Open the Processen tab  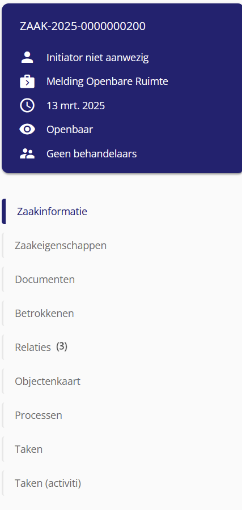click(122, 415)
